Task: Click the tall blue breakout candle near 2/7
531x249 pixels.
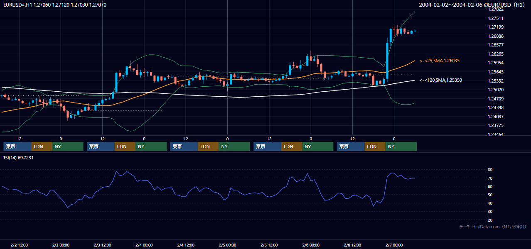Action: (x=387, y=61)
